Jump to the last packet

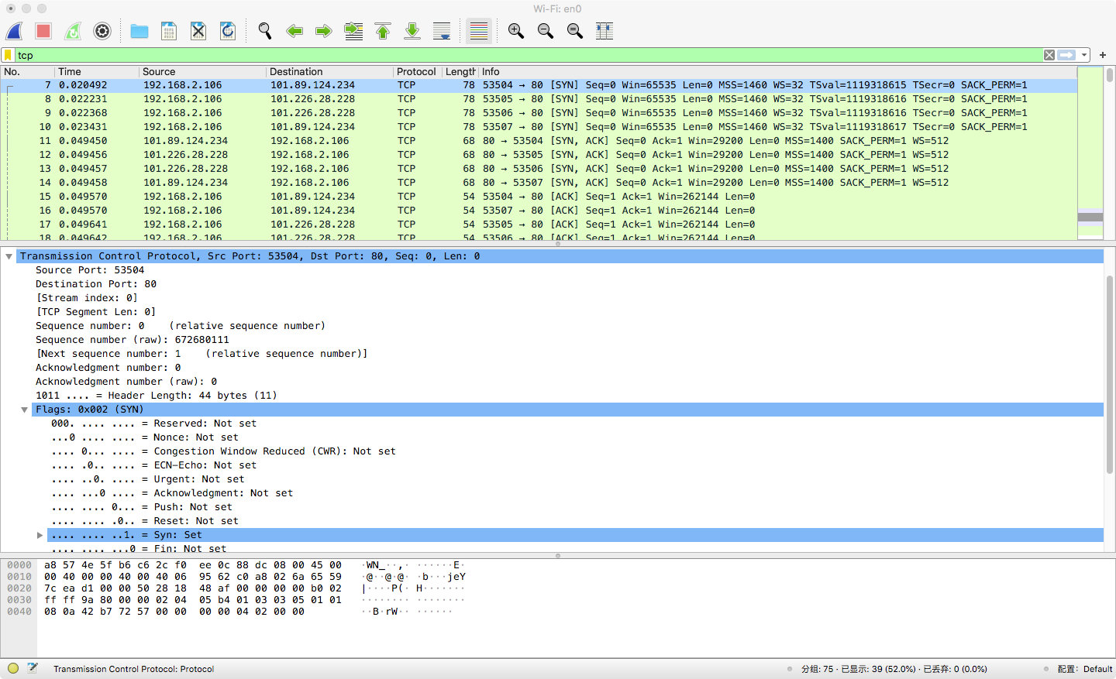412,31
